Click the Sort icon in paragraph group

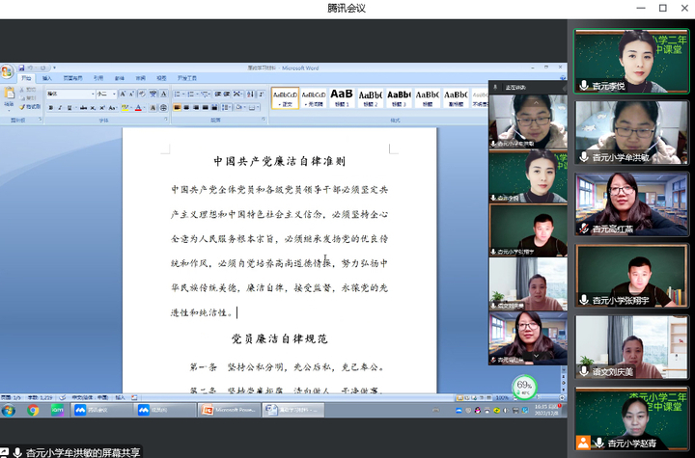tap(250, 94)
